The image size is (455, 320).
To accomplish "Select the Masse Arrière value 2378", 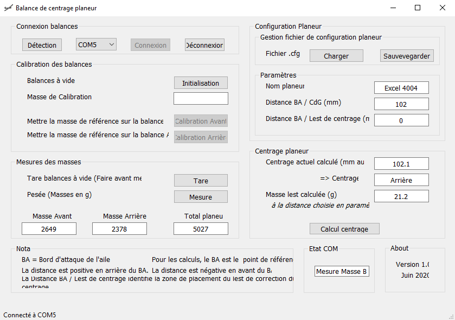I will (119, 229).
